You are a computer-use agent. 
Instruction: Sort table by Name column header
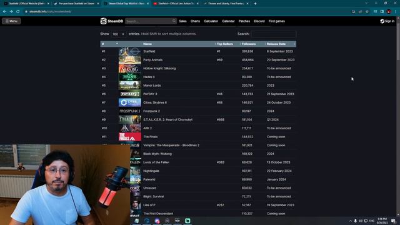coord(179,44)
